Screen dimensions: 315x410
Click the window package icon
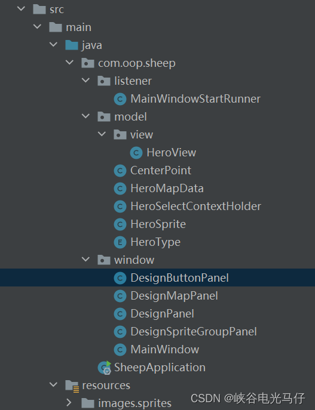pyautogui.click(x=104, y=260)
